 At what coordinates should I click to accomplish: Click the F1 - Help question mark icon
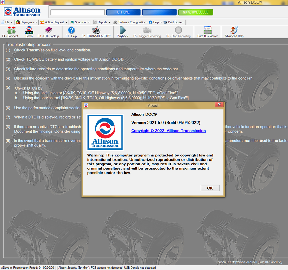71,30
